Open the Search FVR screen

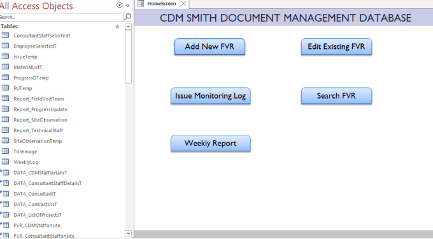pos(336,96)
